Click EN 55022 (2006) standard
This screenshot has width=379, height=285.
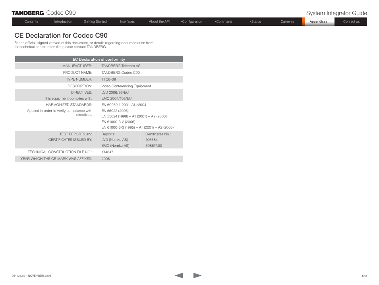coord(115,111)
